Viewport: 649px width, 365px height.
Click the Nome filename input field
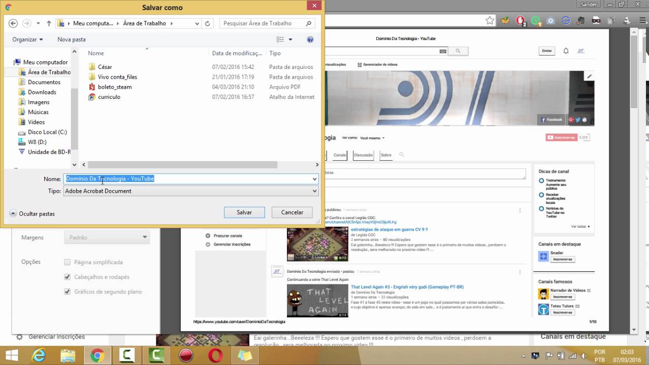[187, 178]
